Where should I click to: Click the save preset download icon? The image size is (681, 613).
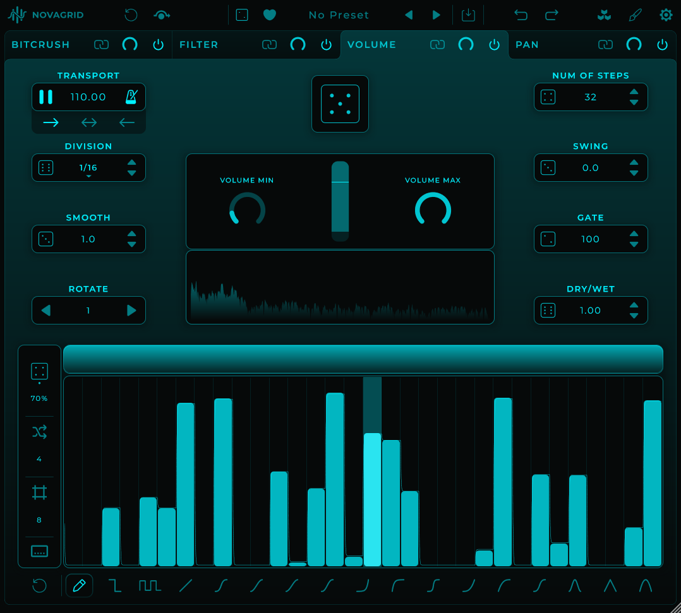click(468, 15)
